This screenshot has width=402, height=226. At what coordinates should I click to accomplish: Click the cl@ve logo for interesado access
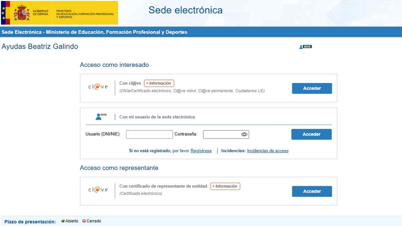pos(98,86)
